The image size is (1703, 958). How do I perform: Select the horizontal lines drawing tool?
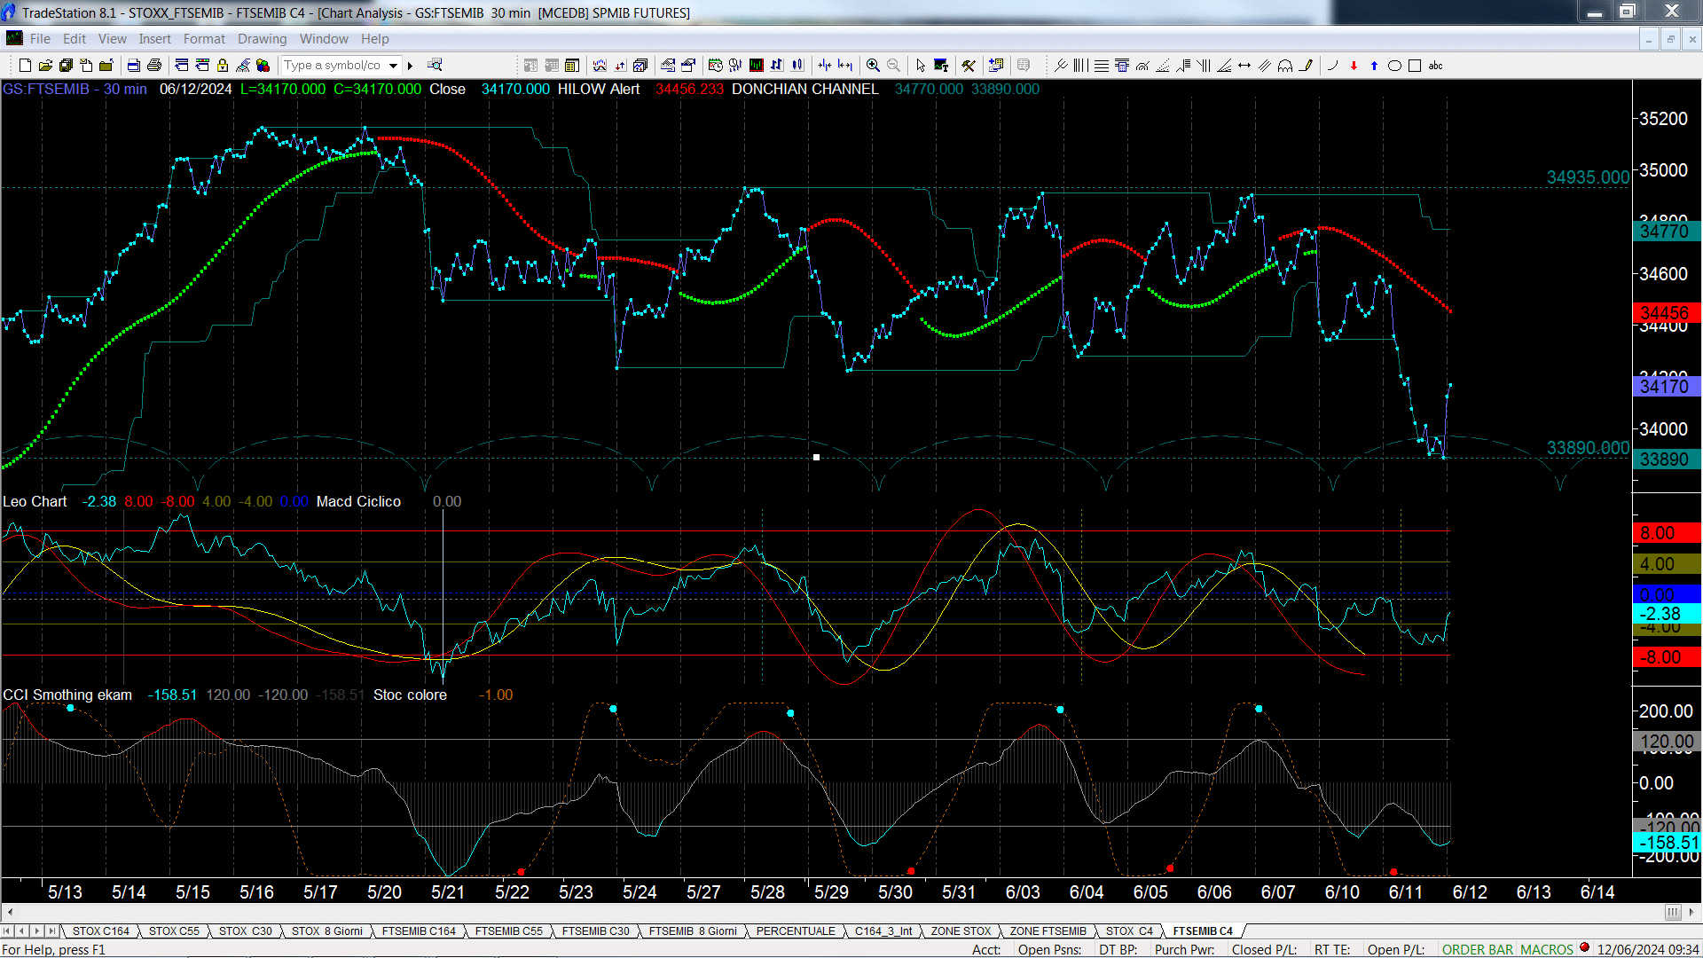(x=1102, y=66)
